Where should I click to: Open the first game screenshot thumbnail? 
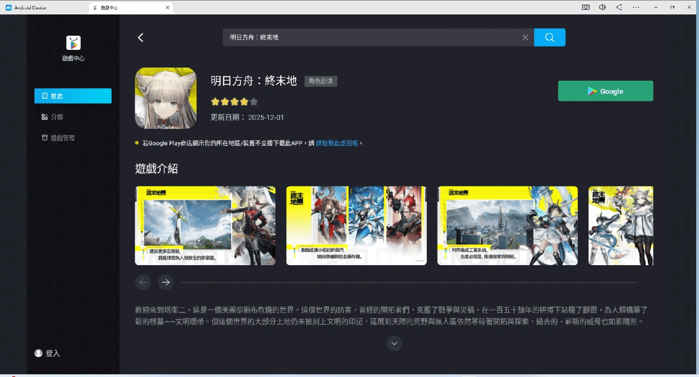tap(205, 226)
